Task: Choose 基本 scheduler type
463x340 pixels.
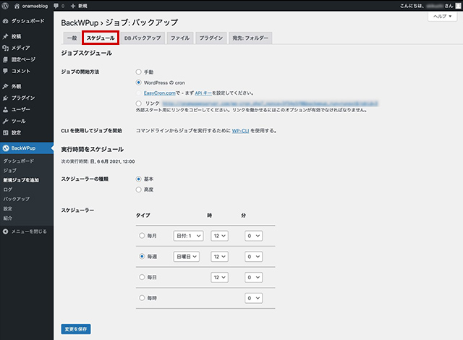Action: pyautogui.click(x=138, y=179)
